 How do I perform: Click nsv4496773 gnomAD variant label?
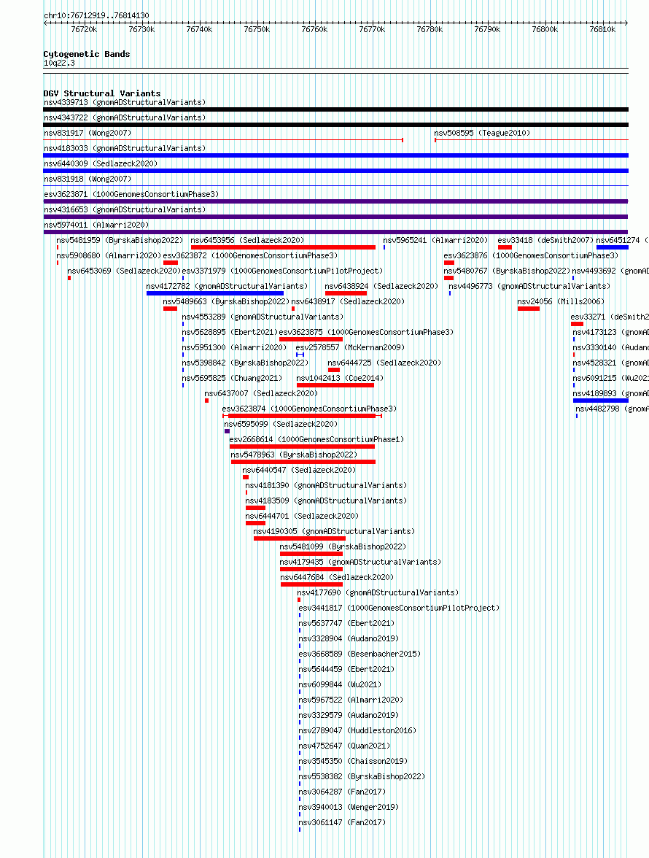tap(529, 286)
